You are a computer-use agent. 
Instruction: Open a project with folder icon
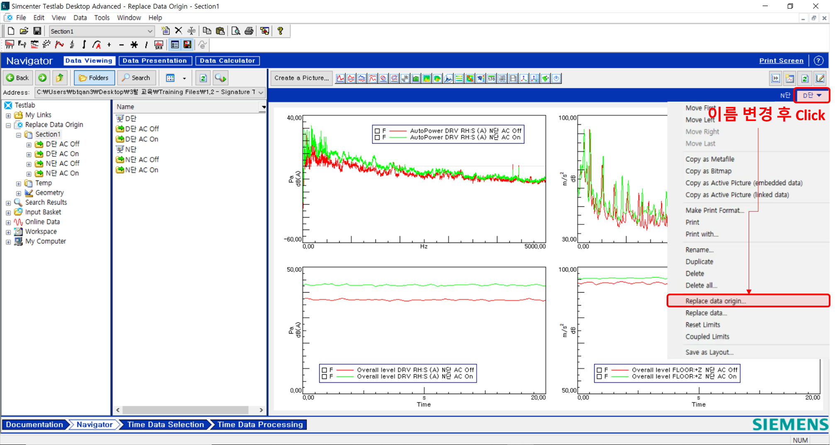click(24, 31)
